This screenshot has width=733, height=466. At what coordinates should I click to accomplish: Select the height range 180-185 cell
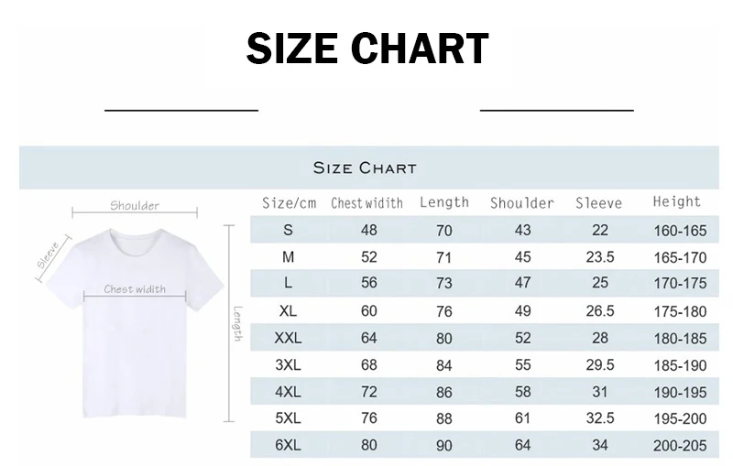(x=680, y=339)
